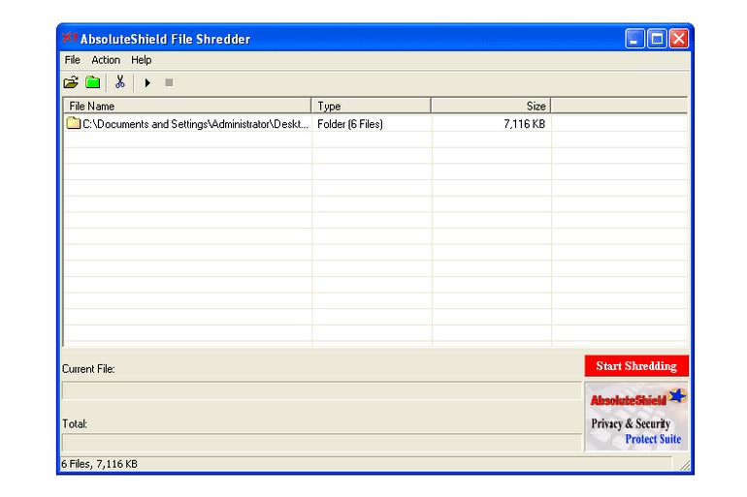
Task: Open the Help menu
Action: tap(141, 60)
